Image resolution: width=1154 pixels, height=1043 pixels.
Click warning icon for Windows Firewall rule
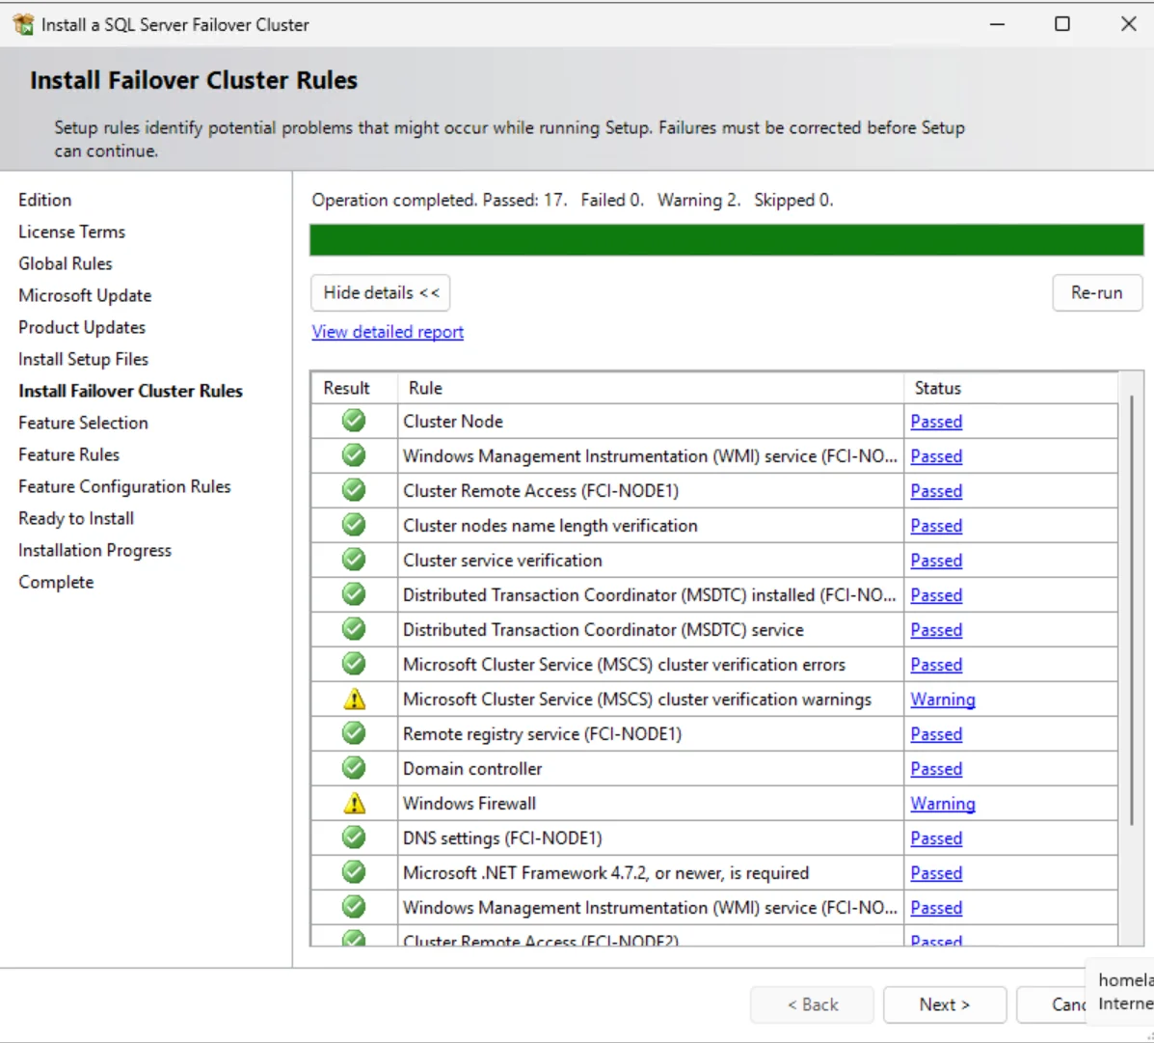[x=355, y=803]
